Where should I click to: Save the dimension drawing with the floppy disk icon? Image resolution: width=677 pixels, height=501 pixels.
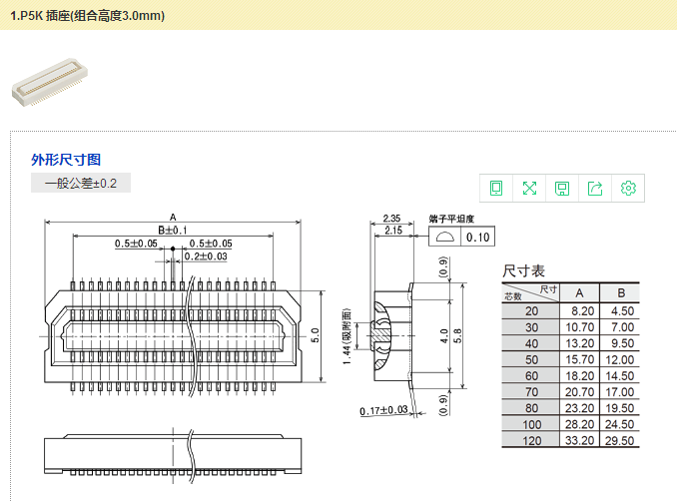point(562,189)
